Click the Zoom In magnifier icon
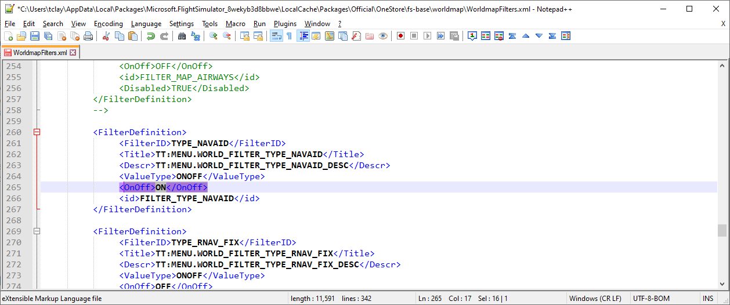Screen dimensions: 730x305 coord(213,36)
